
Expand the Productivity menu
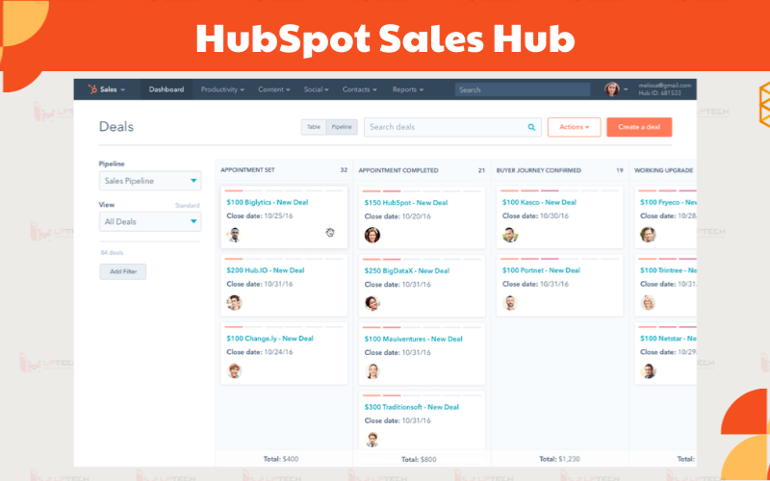pyautogui.click(x=222, y=89)
